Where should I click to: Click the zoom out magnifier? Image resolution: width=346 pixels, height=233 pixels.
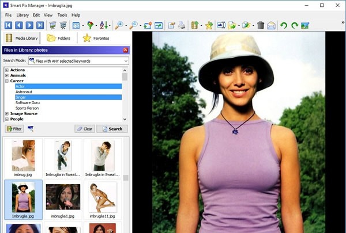tap(133, 25)
